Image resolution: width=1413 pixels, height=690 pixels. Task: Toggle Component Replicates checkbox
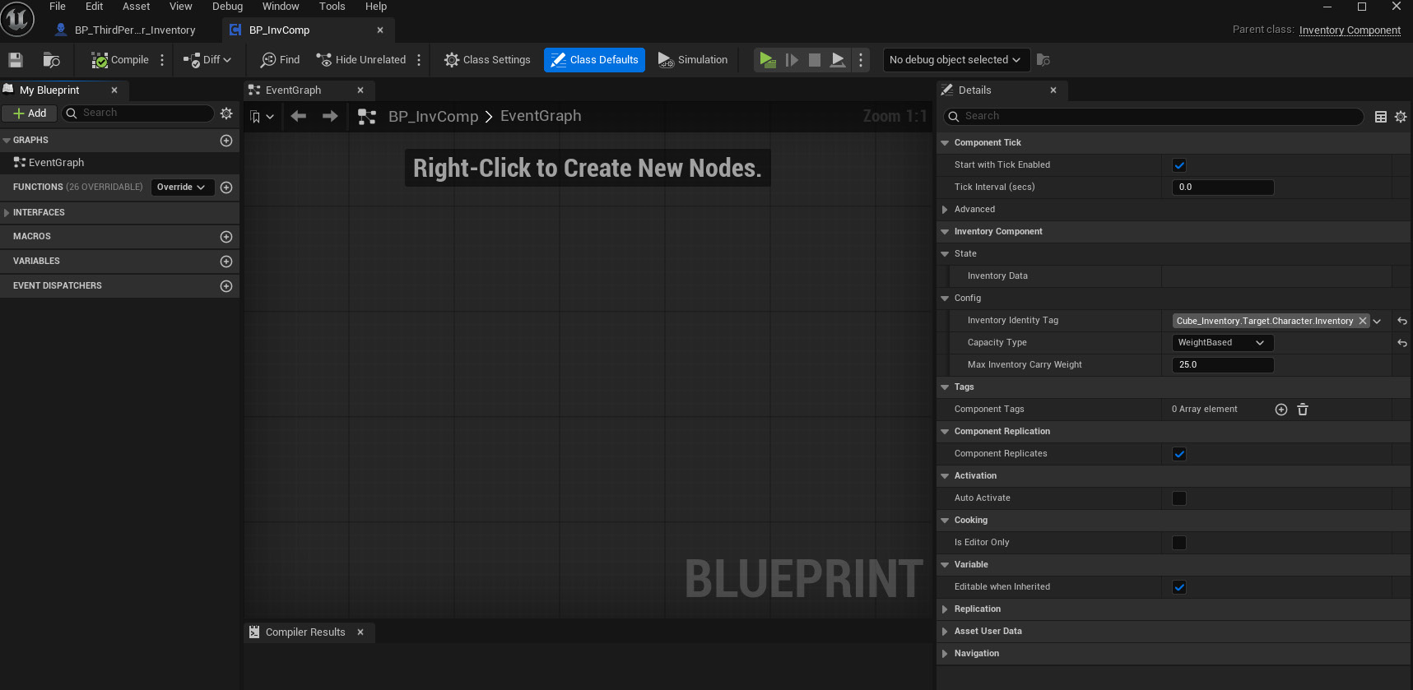pyautogui.click(x=1179, y=454)
